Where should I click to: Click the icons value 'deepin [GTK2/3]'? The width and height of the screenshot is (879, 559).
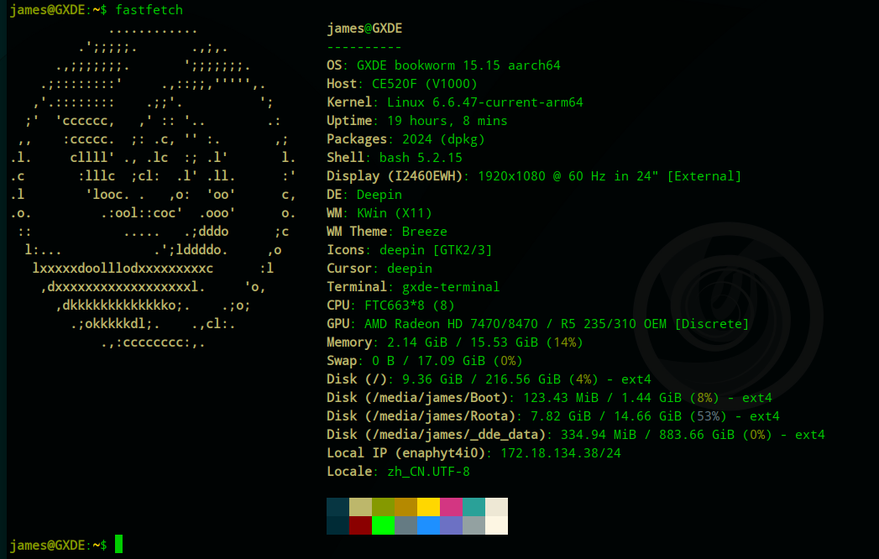click(x=436, y=251)
